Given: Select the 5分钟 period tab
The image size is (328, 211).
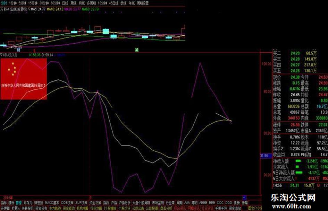Looking at the screenshot, I should click(22, 3).
